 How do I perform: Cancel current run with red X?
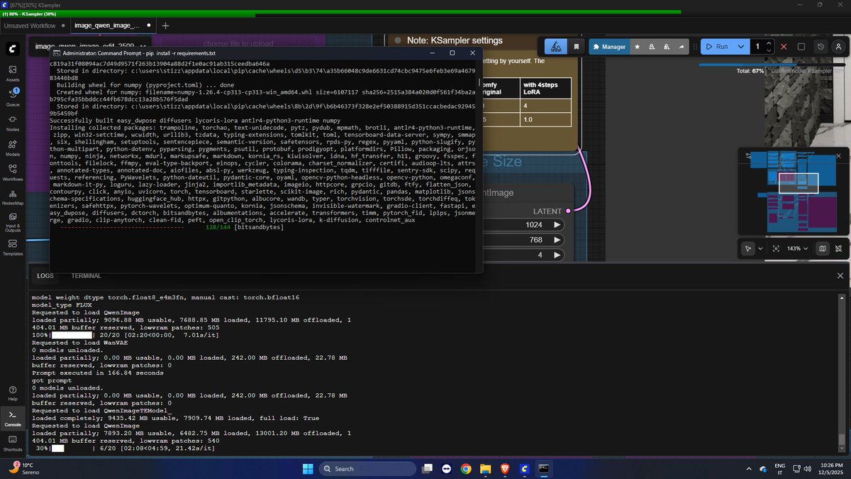coord(784,47)
